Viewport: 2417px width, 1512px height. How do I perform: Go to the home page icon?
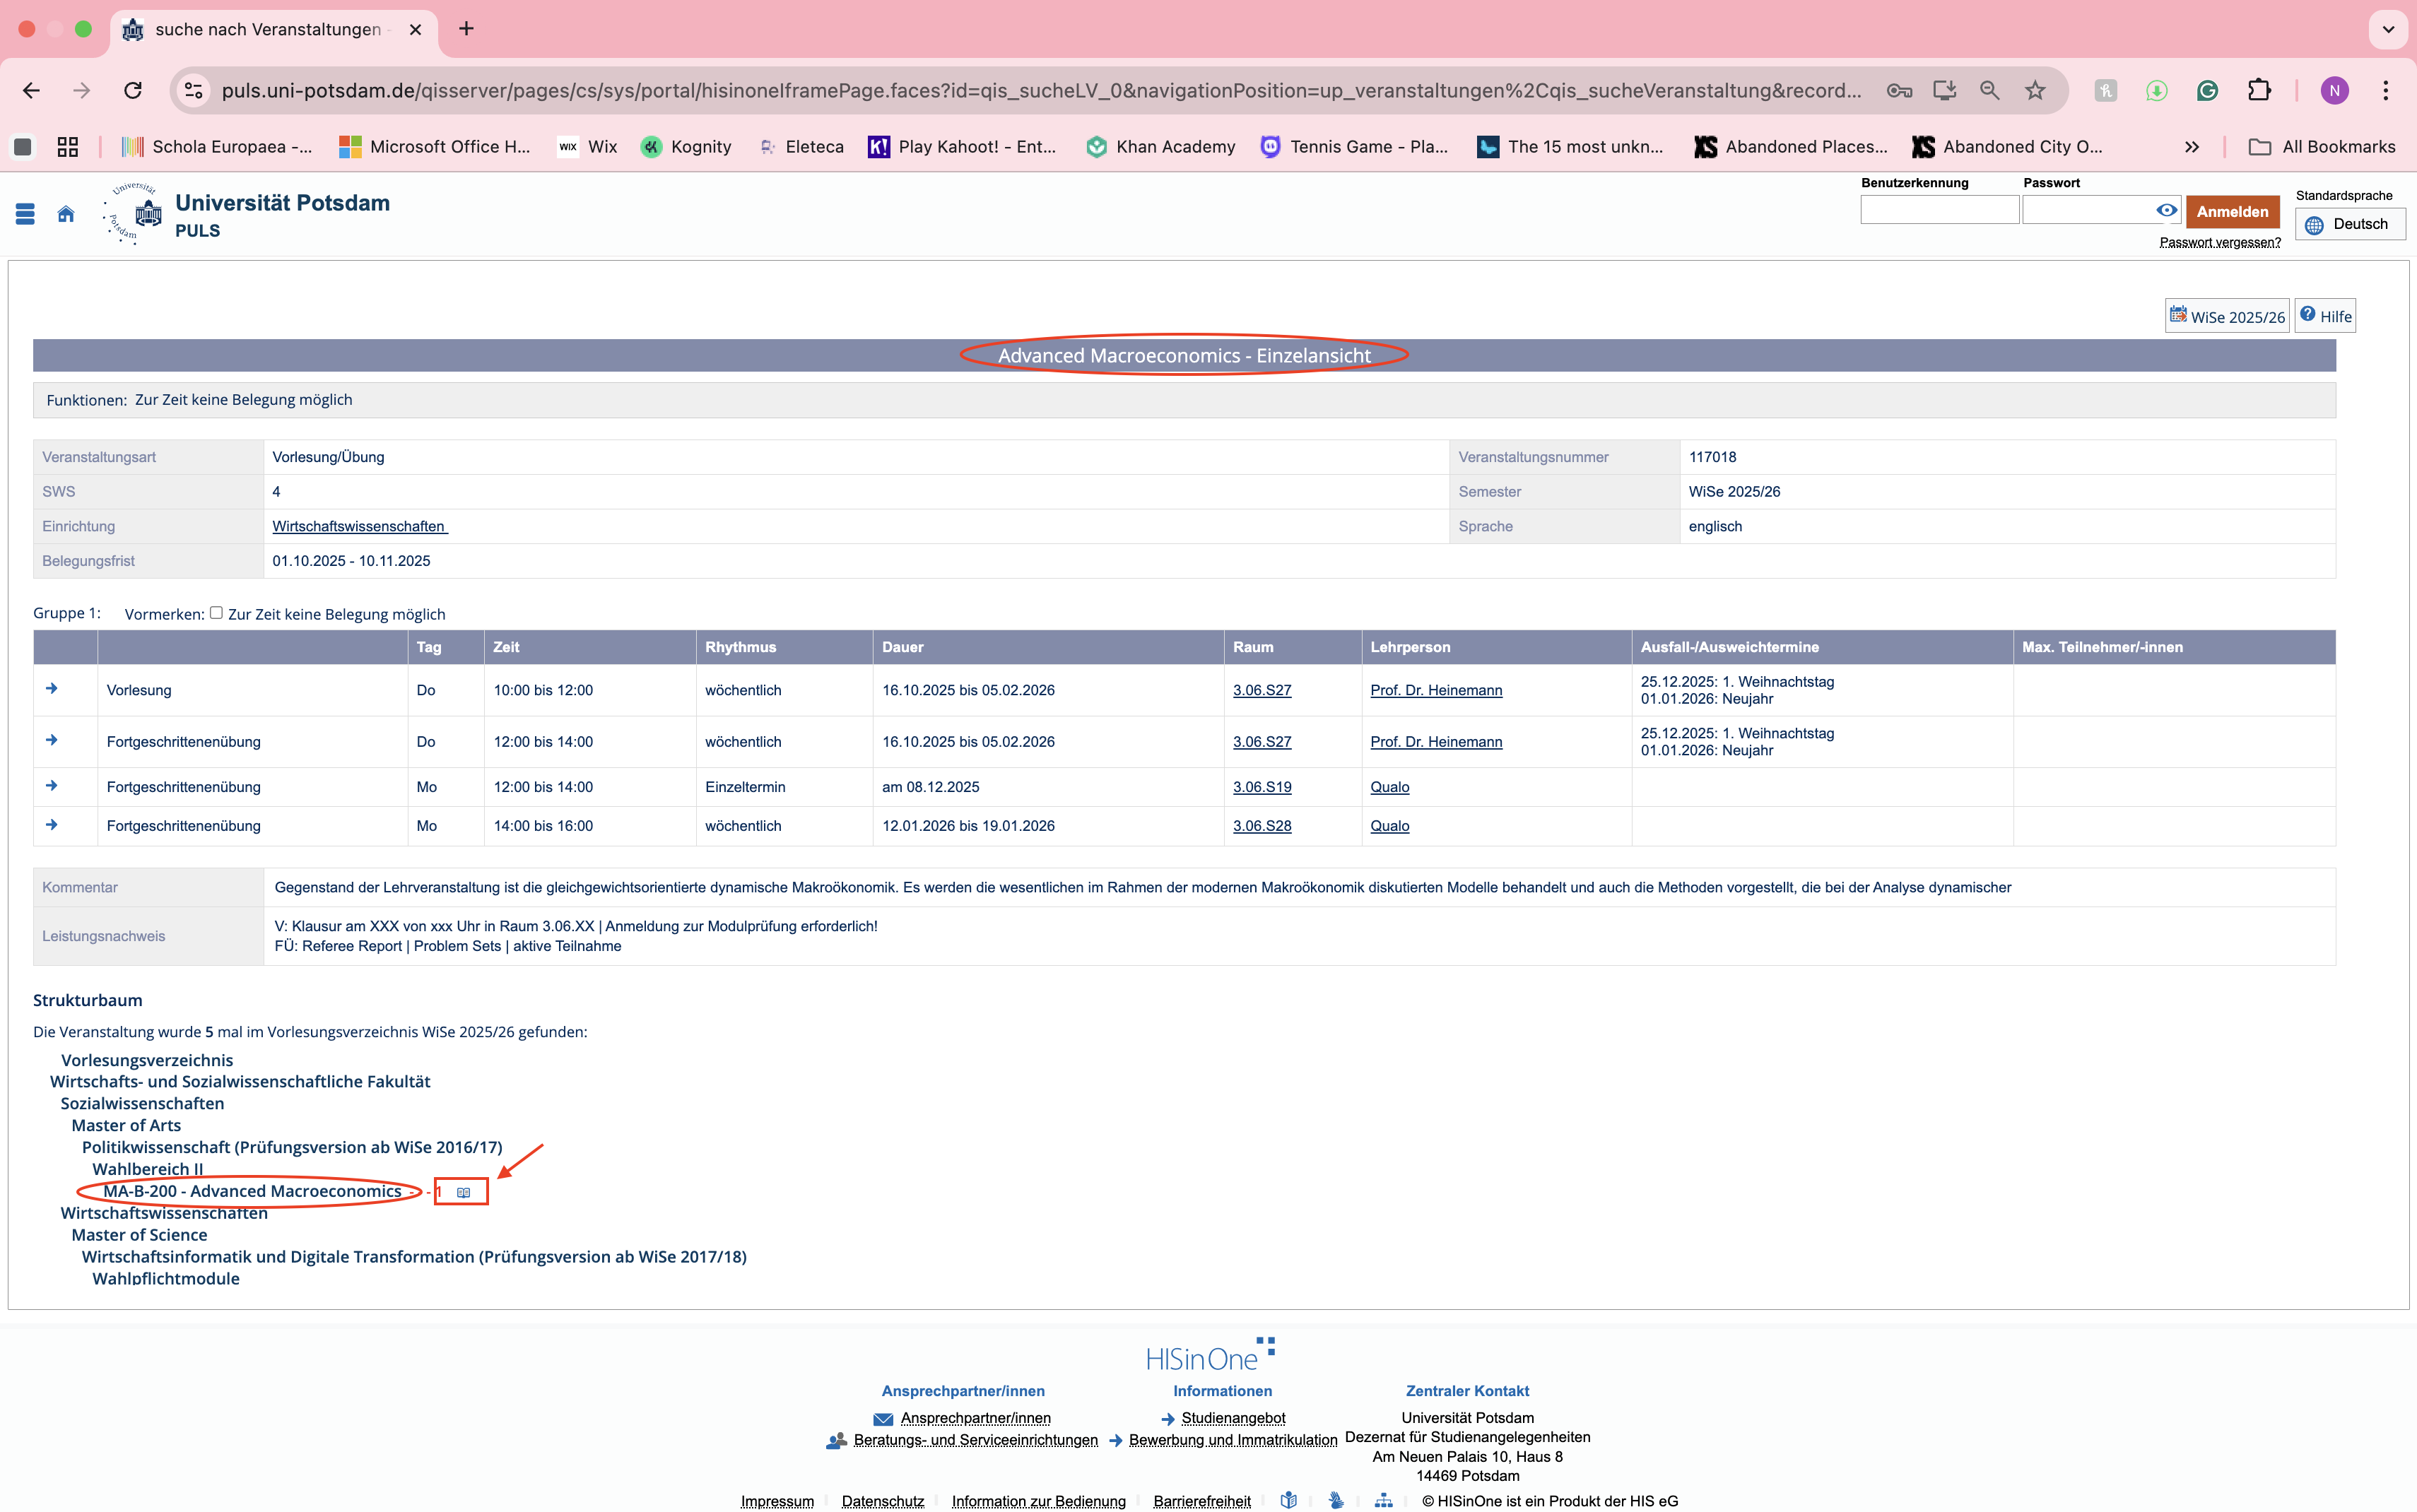[x=66, y=214]
